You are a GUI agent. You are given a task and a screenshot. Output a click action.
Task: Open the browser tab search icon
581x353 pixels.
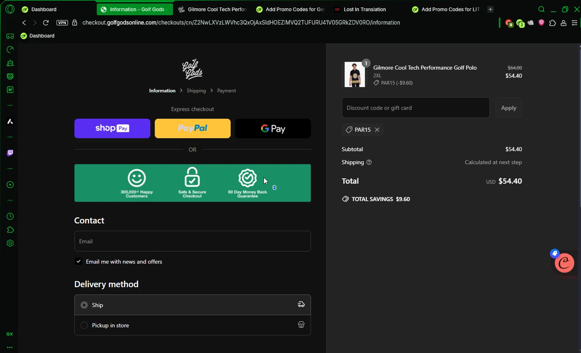pos(541,9)
